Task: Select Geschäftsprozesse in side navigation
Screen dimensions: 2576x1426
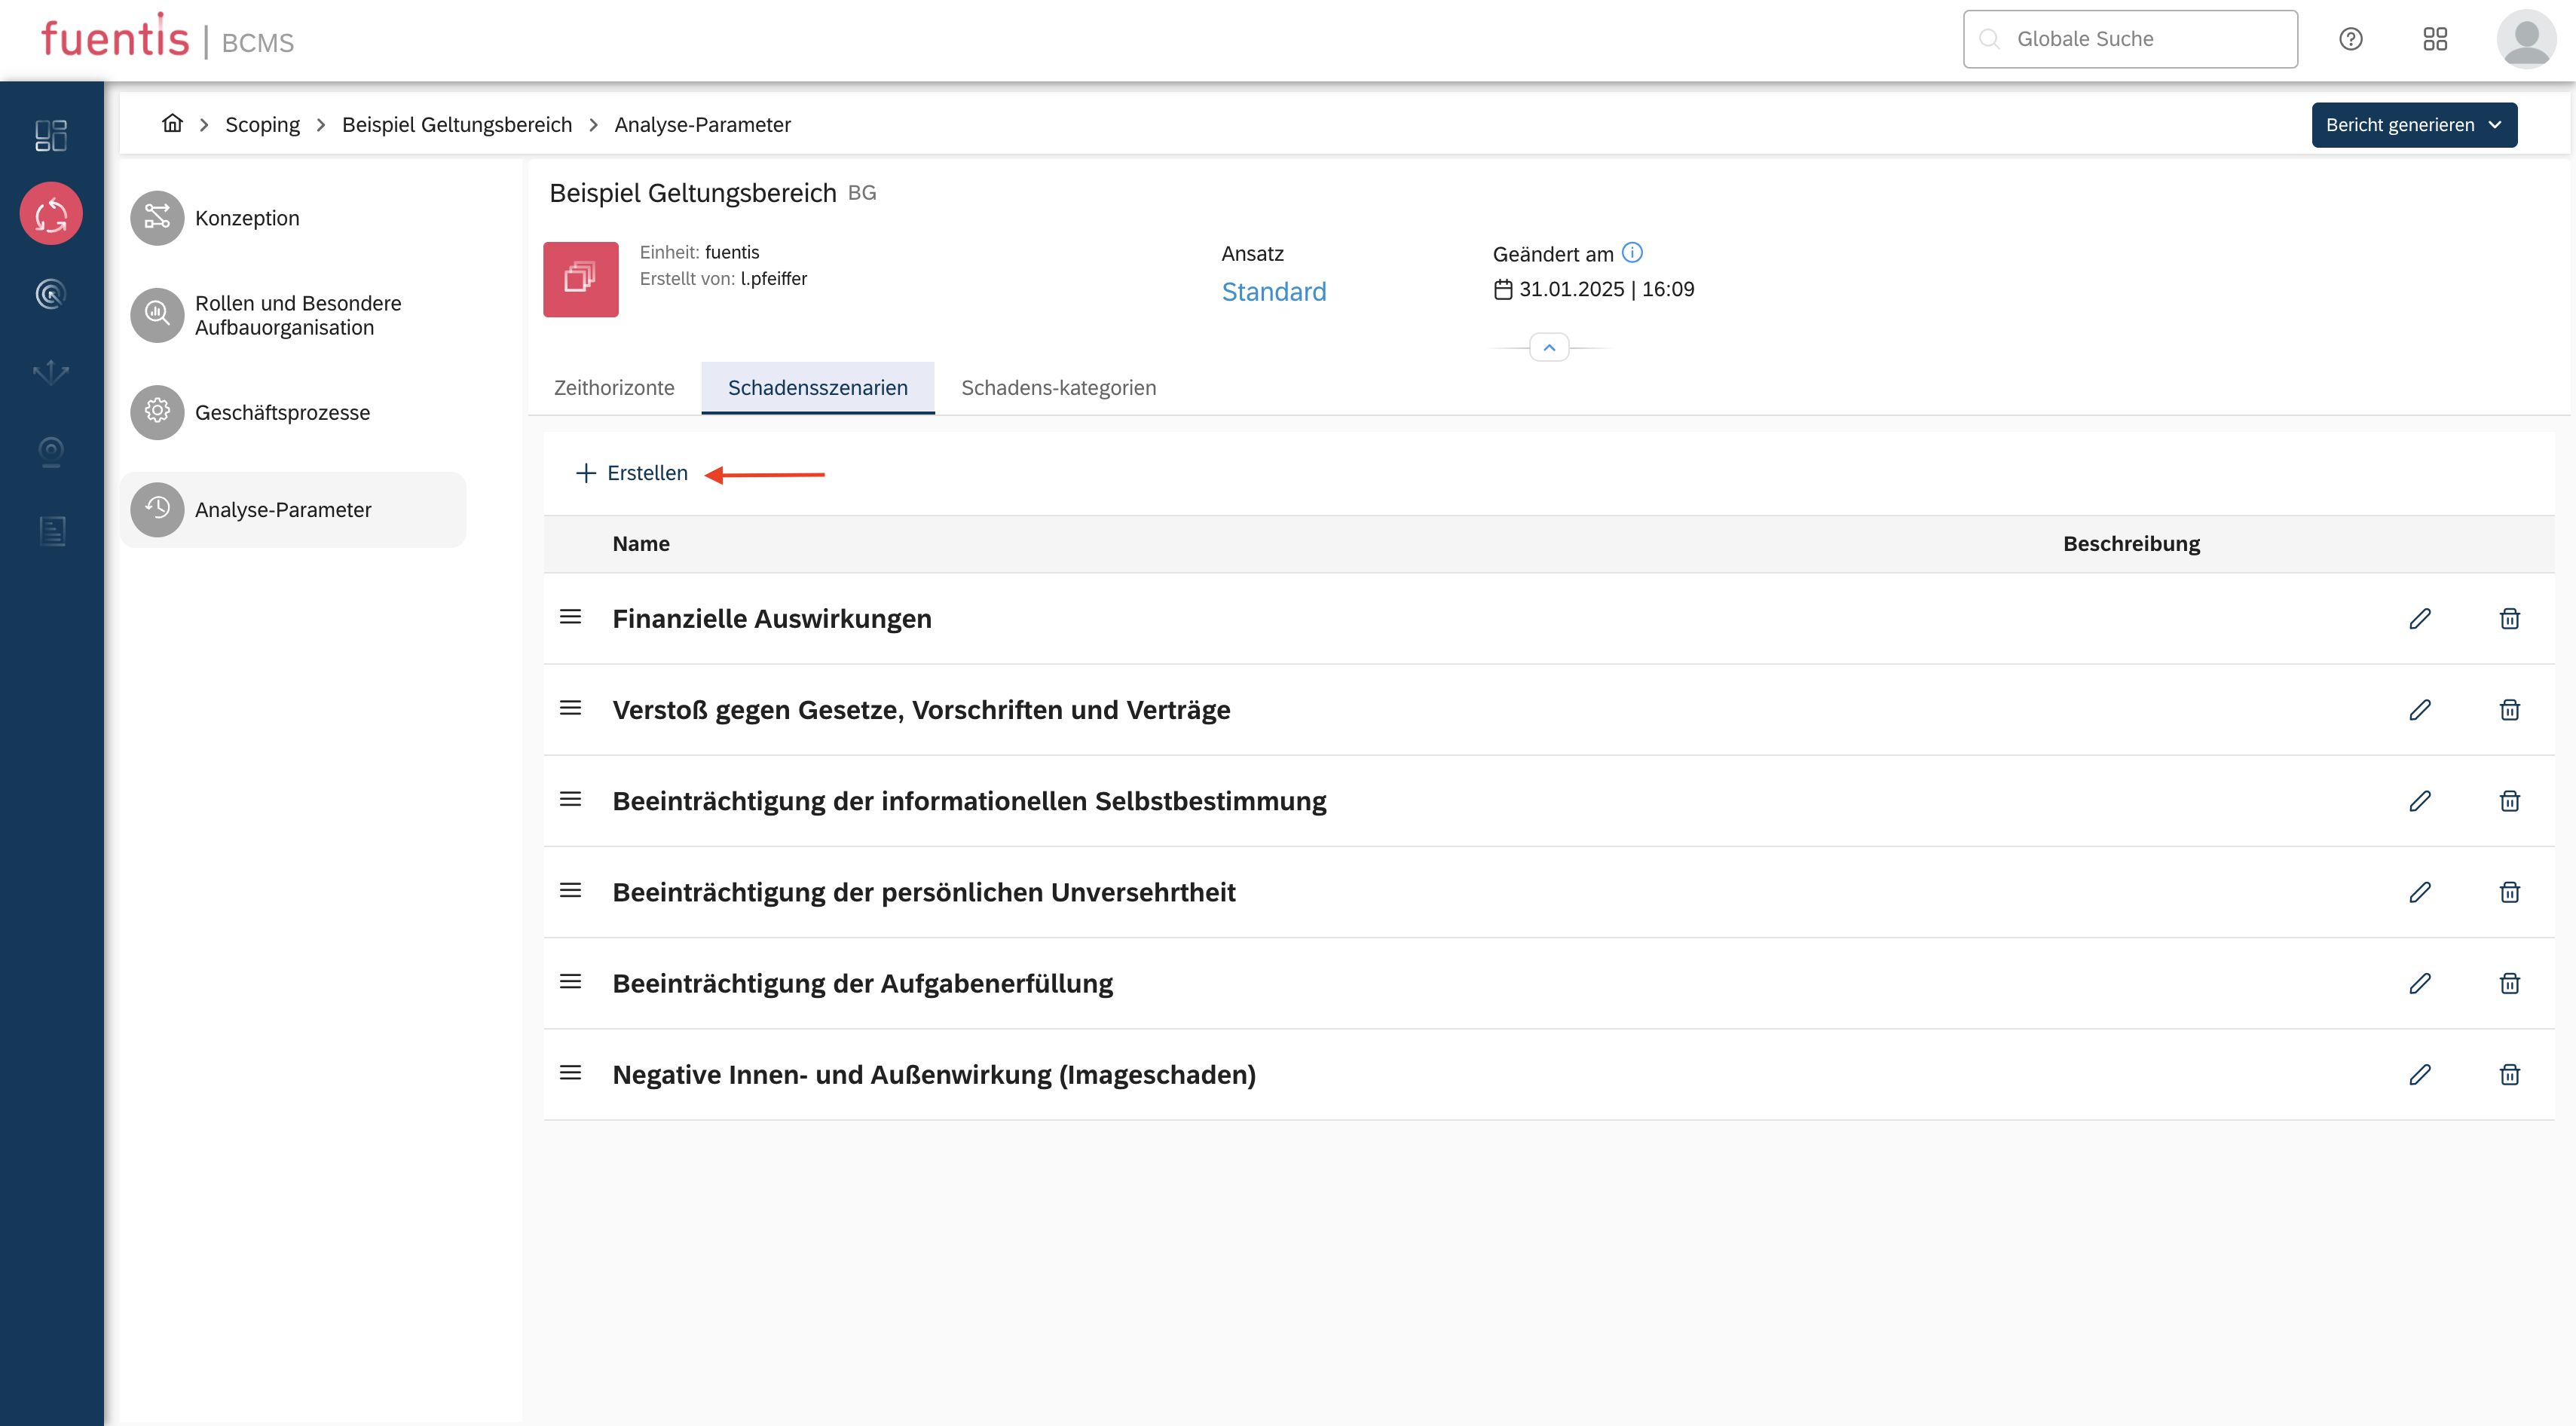Action: [x=282, y=413]
